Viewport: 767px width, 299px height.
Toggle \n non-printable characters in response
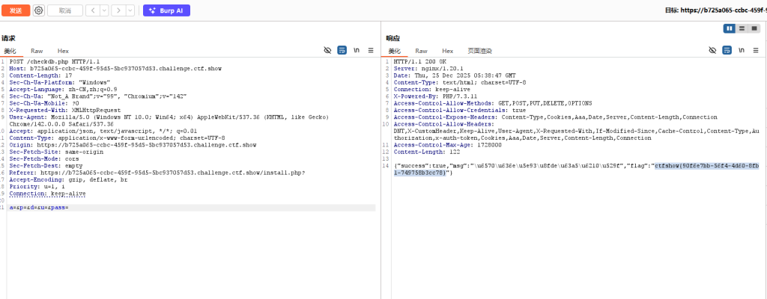tap(741, 50)
